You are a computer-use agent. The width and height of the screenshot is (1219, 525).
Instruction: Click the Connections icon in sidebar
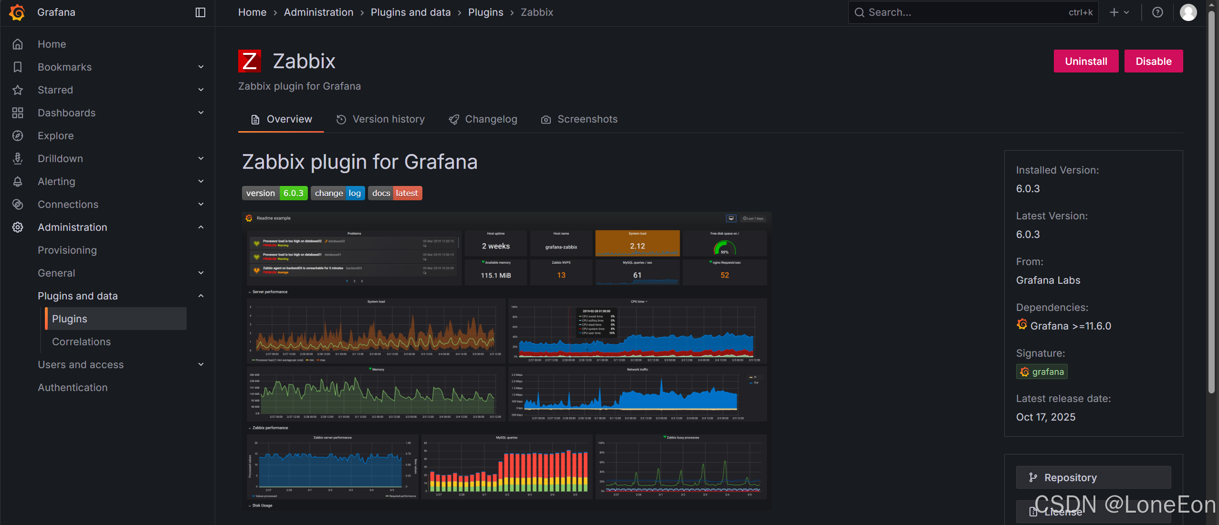[18, 205]
